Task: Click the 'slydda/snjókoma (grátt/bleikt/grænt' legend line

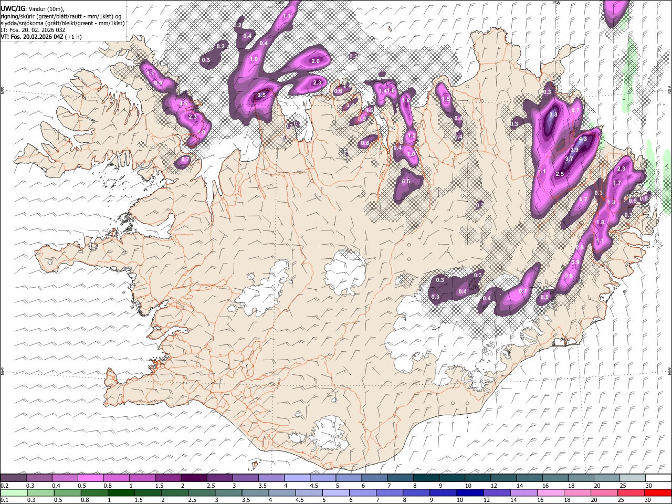Action: [x=62, y=23]
